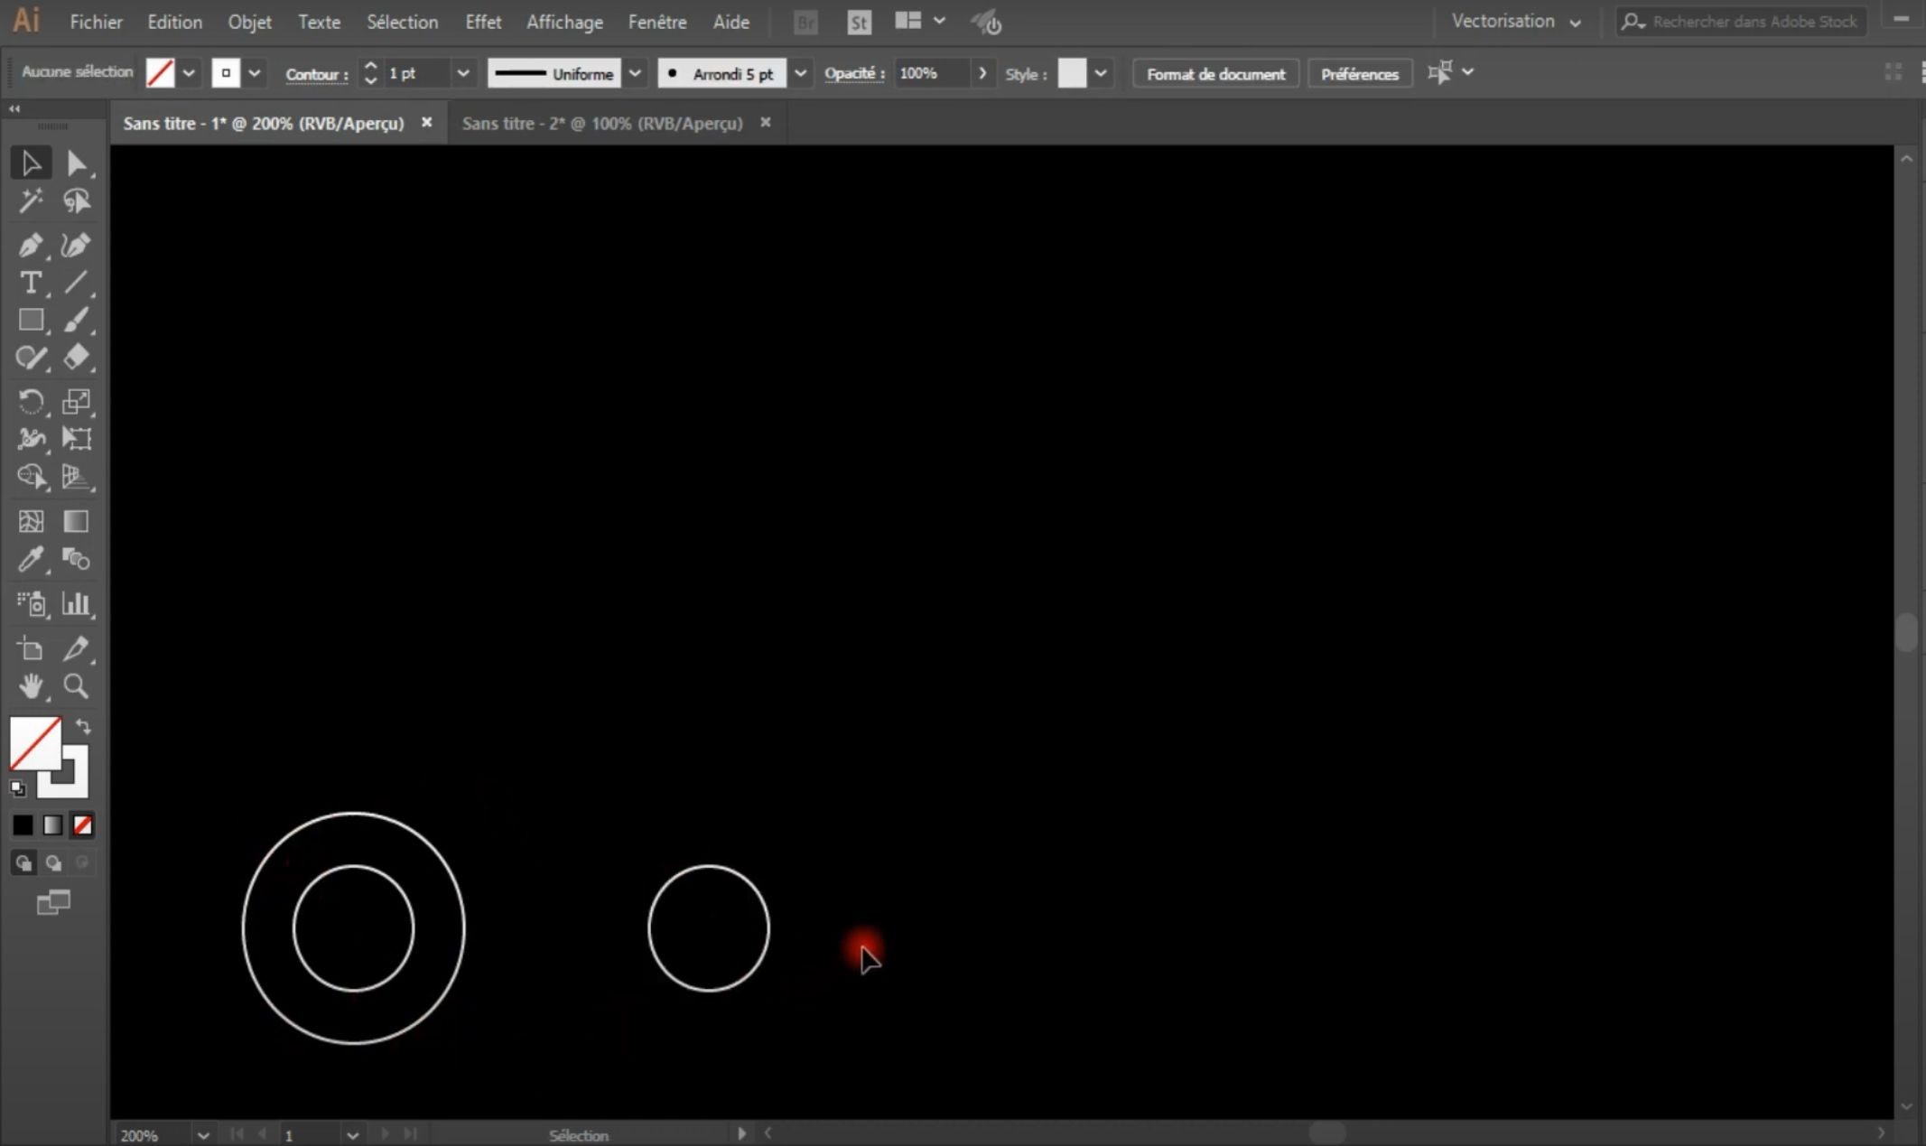Image resolution: width=1926 pixels, height=1146 pixels.
Task: Select the Rotate tool
Action: click(30, 401)
